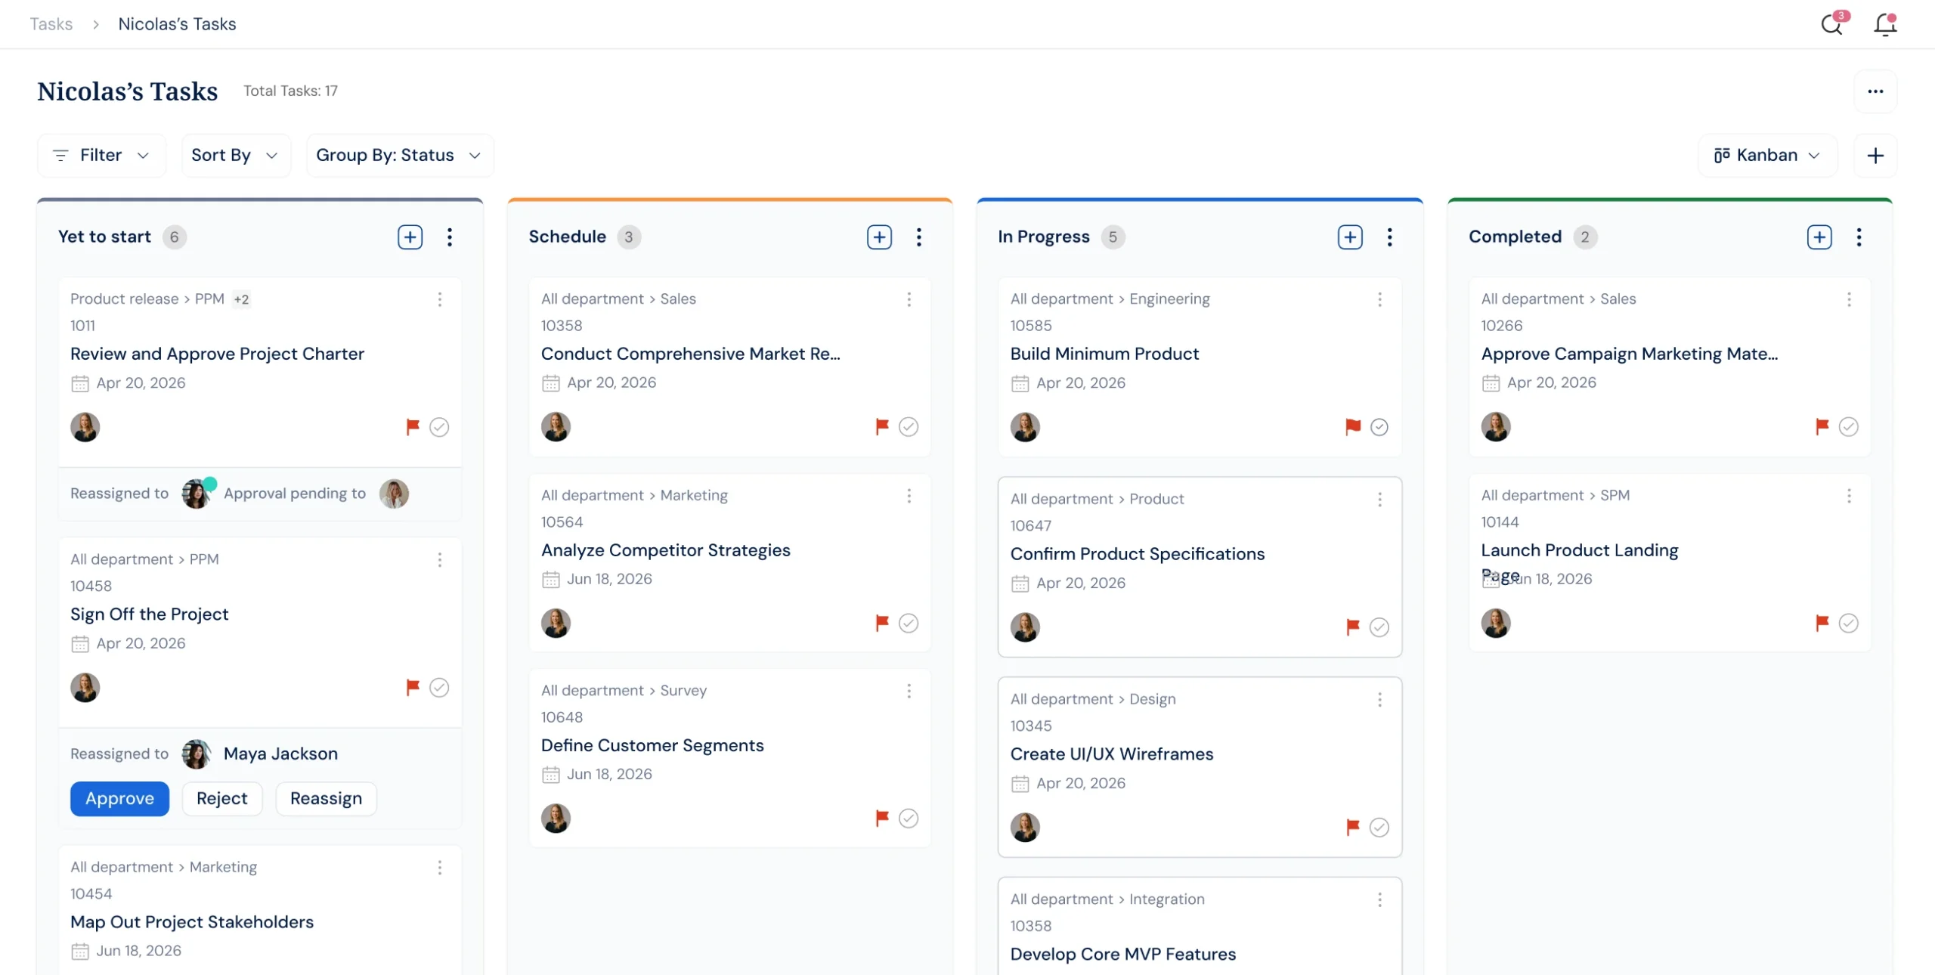Toggle completion check on Approve Campaign Marketing card
This screenshot has width=1935, height=975.
coord(1849,427)
